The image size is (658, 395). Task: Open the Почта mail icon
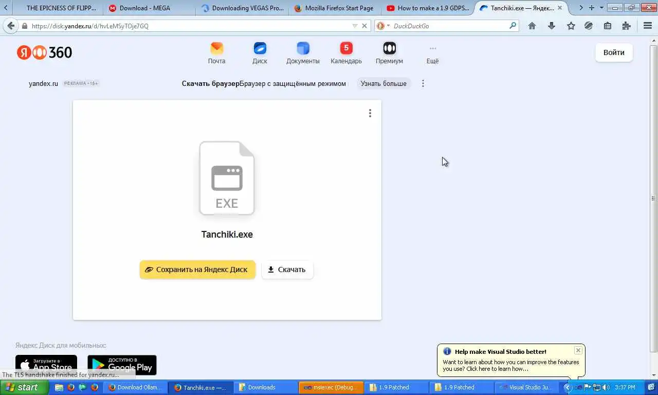click(x=216, y=53)
